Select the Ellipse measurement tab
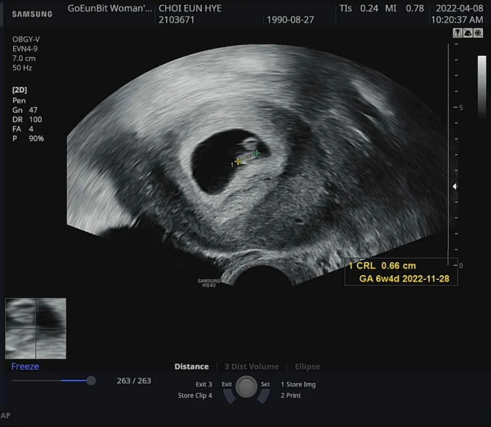Image resolution: width=491 pixels, height=427 pixels. click(307, 367)
